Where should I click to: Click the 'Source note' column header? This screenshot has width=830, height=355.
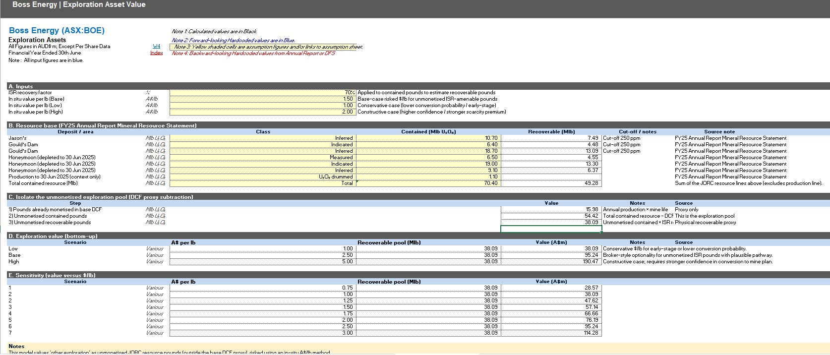[x=719, y=132]
